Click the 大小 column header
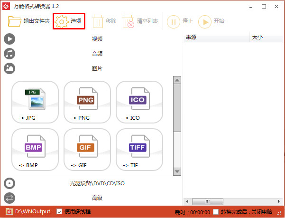This screenshot has width=285, height=218. pos(266,38)
